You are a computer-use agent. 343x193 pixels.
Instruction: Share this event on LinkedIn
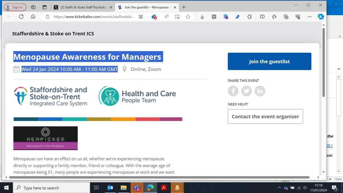click(260, 91)
